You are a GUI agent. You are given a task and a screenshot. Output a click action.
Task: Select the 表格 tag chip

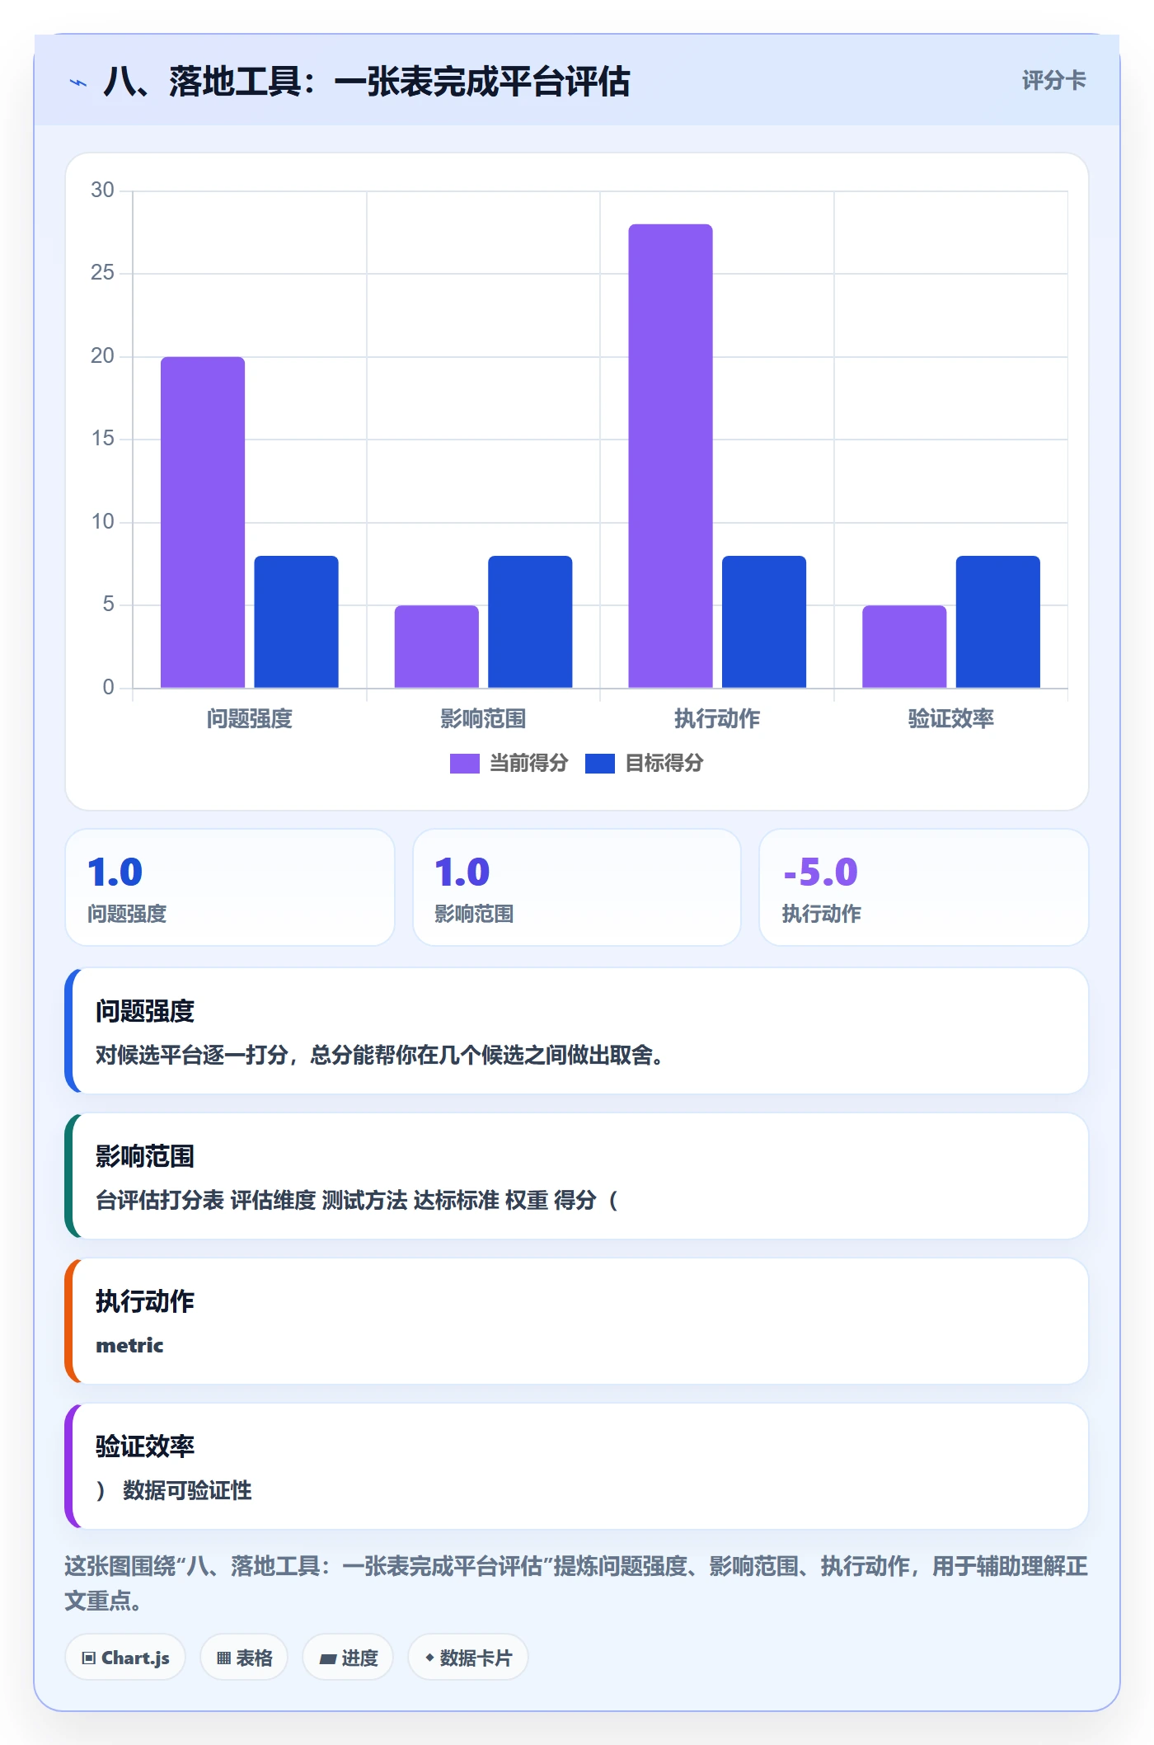tap(244, 1658)
